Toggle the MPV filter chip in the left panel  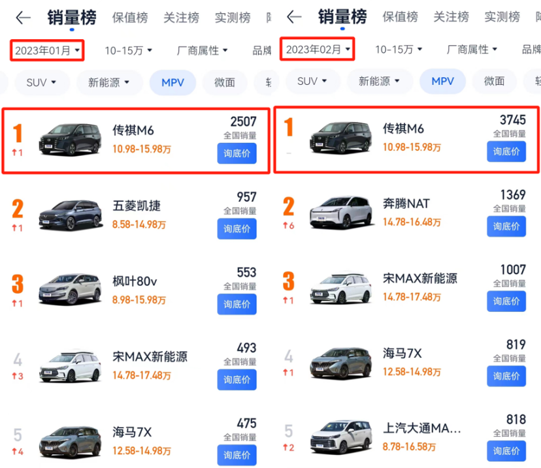174,82
